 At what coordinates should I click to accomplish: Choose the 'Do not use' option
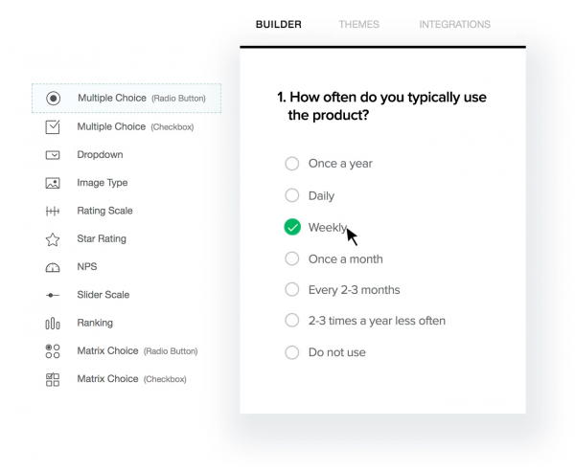pos(292,352)
